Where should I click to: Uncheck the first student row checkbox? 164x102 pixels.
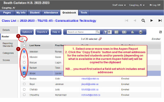coord(24,52)
